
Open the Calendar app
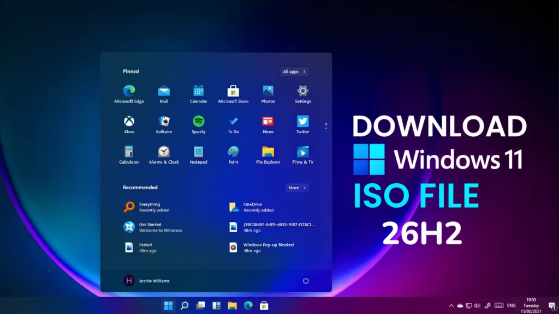[199, 94]
